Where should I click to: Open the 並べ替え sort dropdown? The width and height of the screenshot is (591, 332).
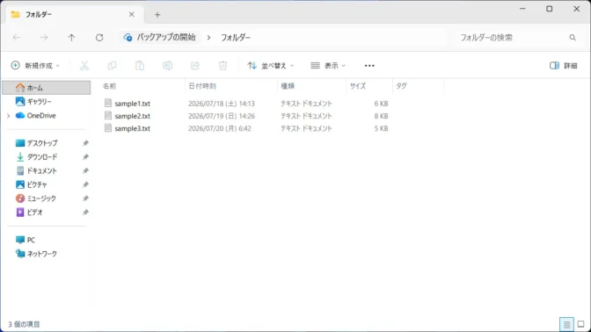click(x=271, y=66)
